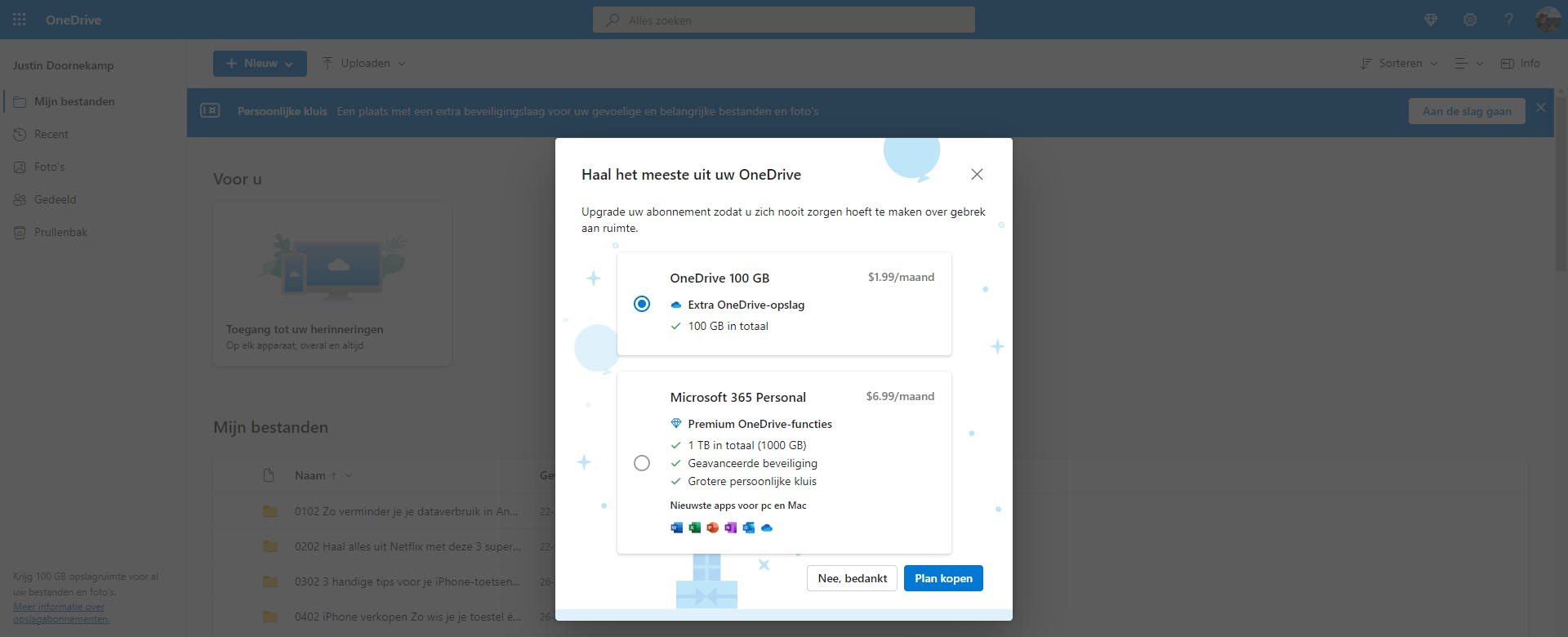
Task: Click the Alles zoeken search field
Action: pyautogui.click(x=784, y=20)
